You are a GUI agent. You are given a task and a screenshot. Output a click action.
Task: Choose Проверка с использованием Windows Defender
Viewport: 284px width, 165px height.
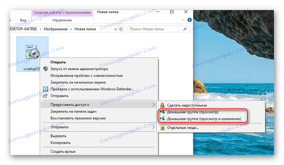point(92,89)
